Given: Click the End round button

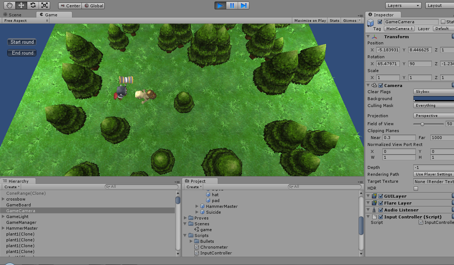Looking at the screenshot, I should (22, 53).
